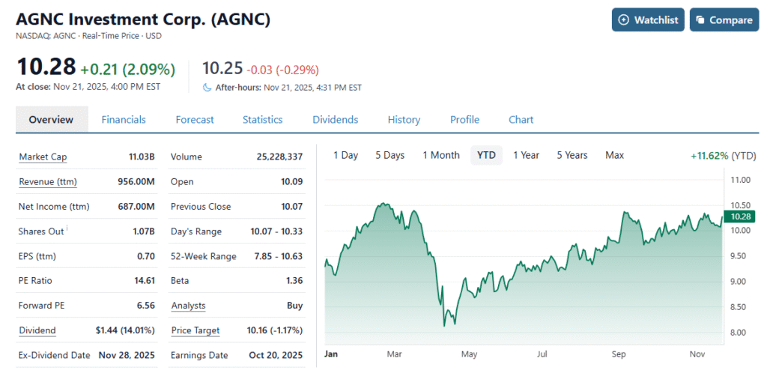The image size is (767, 376).
Task: Open the Analysts link
Action: [x=188, y=306]
